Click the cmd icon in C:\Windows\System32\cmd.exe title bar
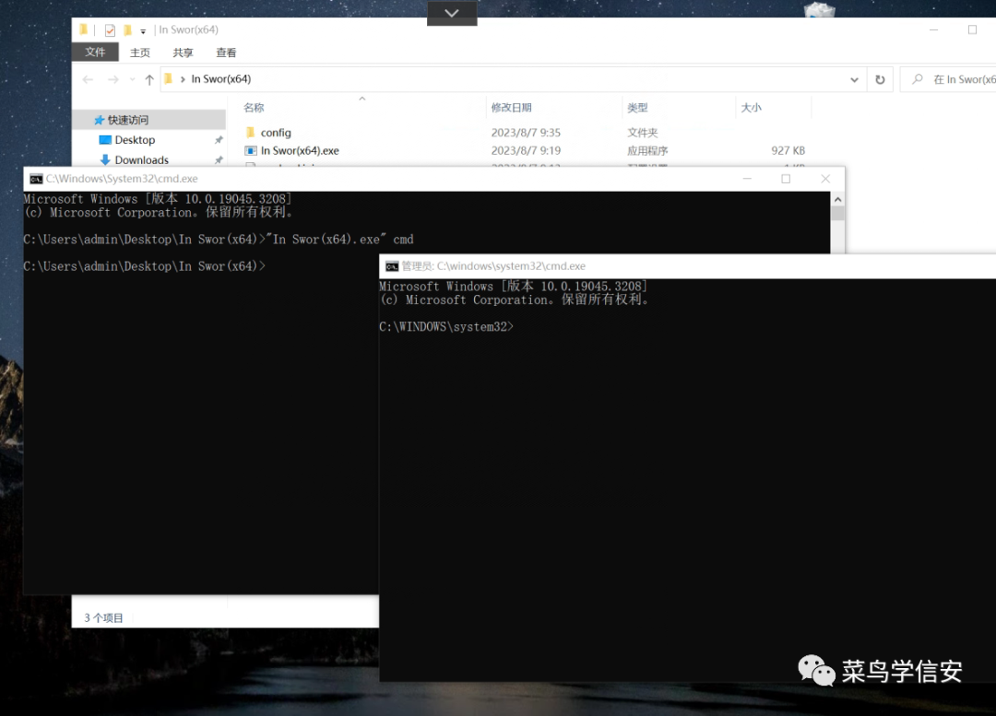 coord(36,179)
